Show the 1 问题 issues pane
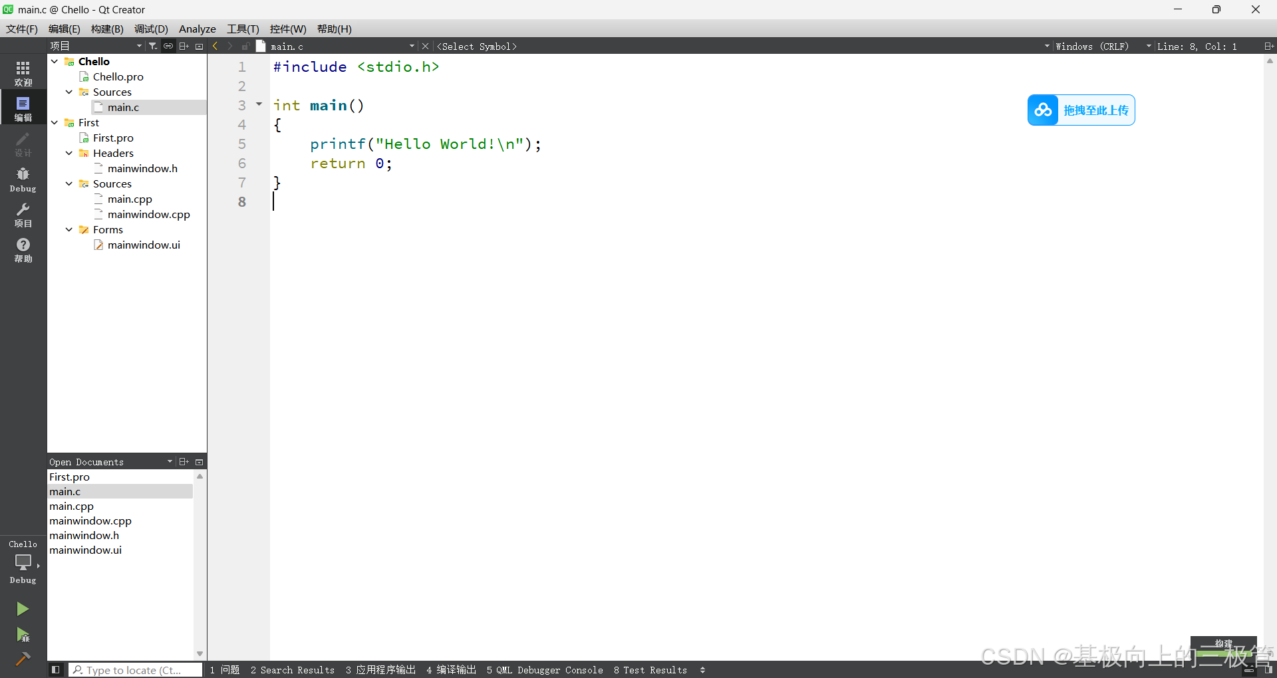The width and height of the screenshot is (1277, 678). click(x=225, y=670)
